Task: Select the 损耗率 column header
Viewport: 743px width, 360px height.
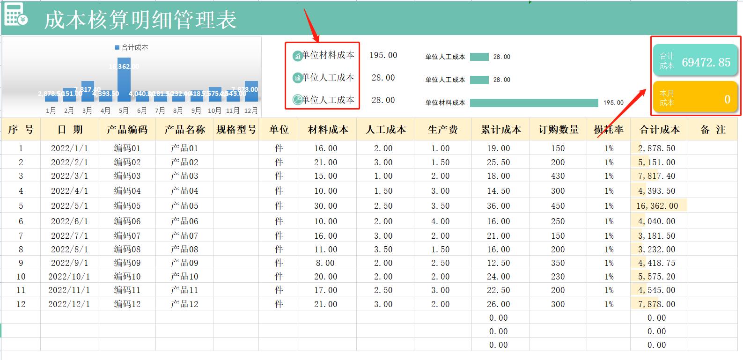Action: pos(609,130)
